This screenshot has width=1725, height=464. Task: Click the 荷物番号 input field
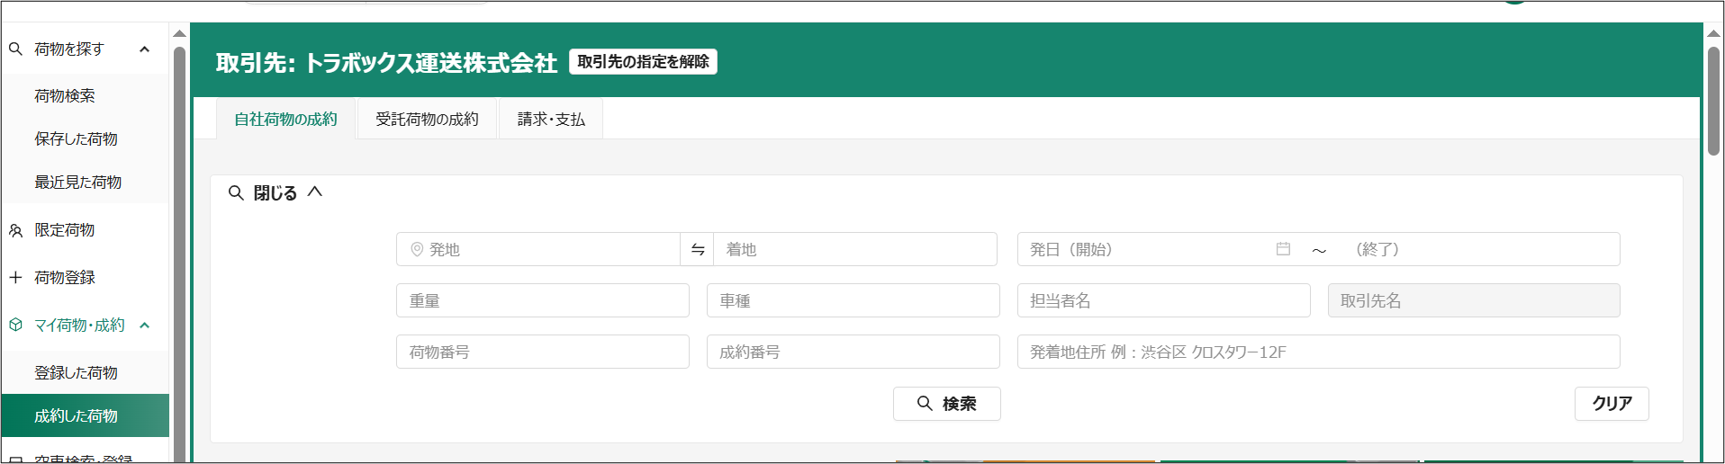pos(543,352)
